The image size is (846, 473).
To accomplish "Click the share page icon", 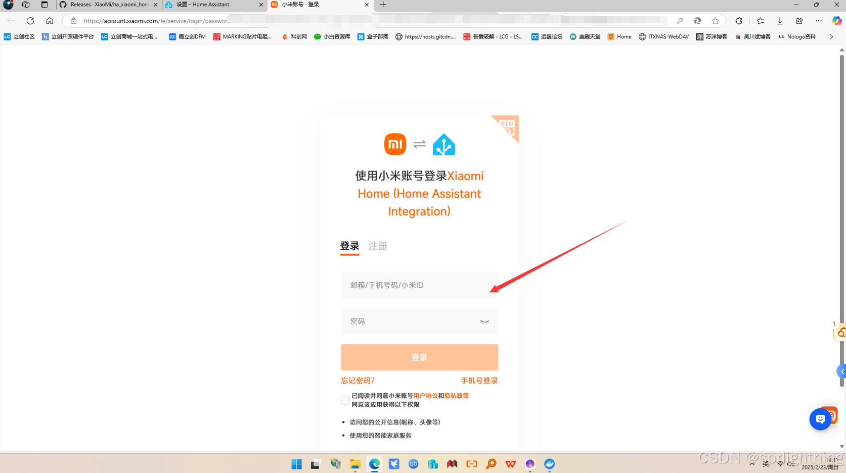I will [799, 21].
